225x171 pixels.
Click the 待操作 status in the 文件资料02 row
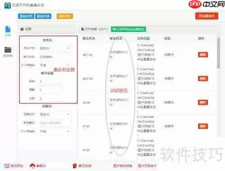pyautogui.click(x=169, y=78)
